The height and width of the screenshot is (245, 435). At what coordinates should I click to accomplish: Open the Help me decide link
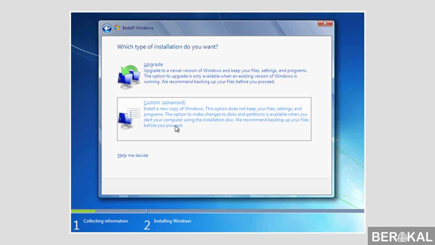coord(133,155)
